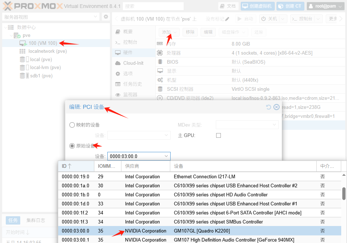Screen dimensions: 347x243
Task: Click the memory icon in hardware list
Action: click(160, 44)
